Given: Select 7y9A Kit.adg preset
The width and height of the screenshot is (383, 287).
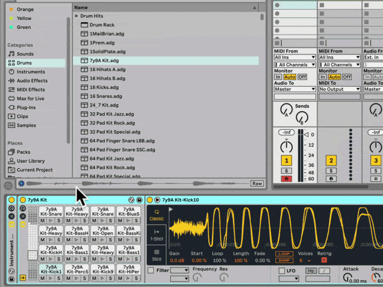Looking at the screenshot, I should pos(166,60).
